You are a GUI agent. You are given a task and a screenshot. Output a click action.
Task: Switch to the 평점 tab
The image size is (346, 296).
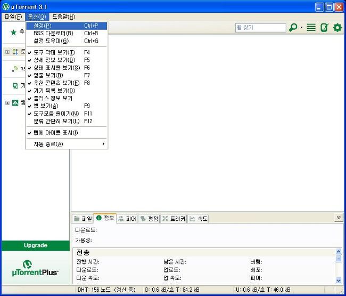(149, 219)
